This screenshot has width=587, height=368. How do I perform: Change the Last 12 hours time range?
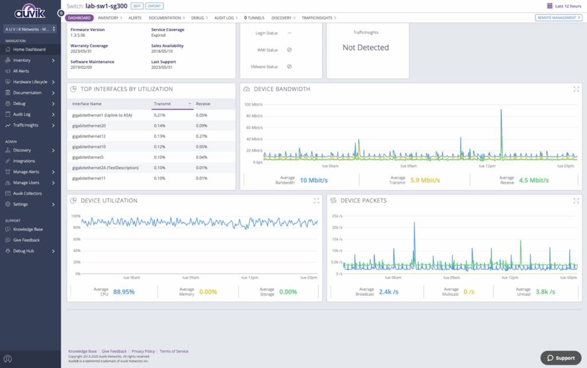click(564, 6)
